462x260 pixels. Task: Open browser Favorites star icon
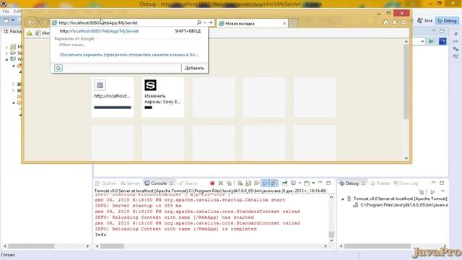[395, 22]
